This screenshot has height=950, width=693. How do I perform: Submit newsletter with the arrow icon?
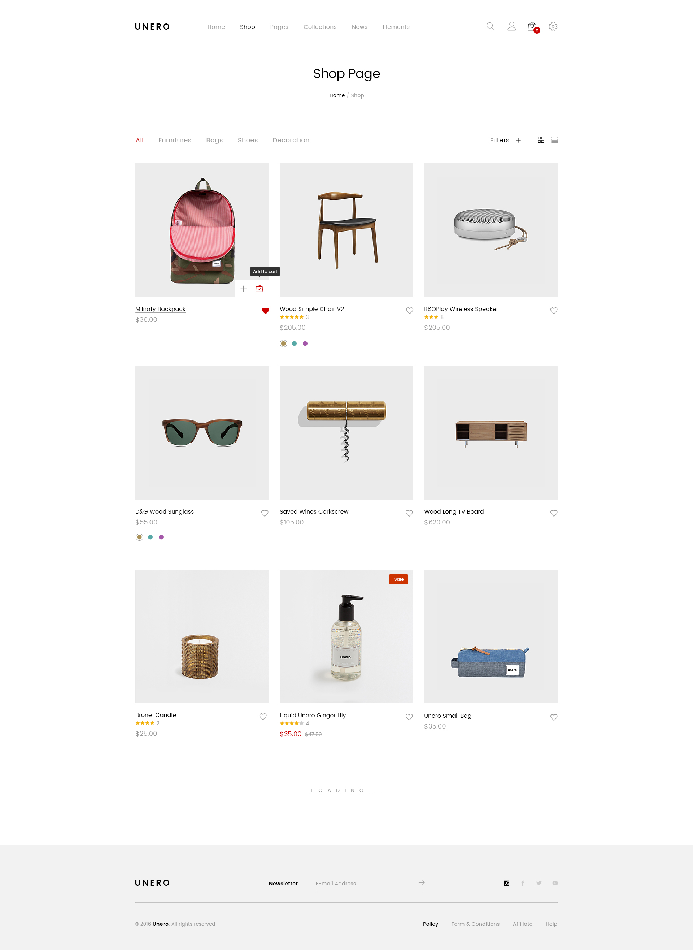tap(421, 882)
